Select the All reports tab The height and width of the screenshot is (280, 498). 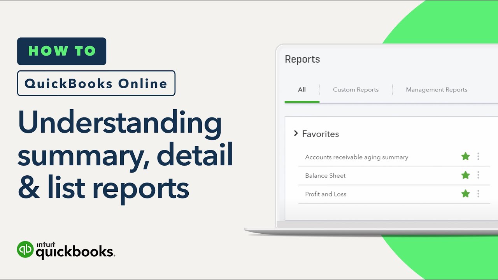point(302,89)
